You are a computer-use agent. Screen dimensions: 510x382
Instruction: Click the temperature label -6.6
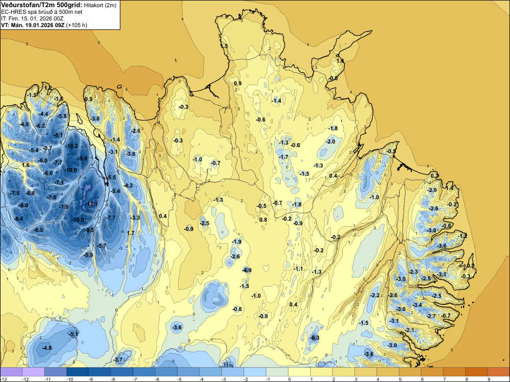[48, 173]
